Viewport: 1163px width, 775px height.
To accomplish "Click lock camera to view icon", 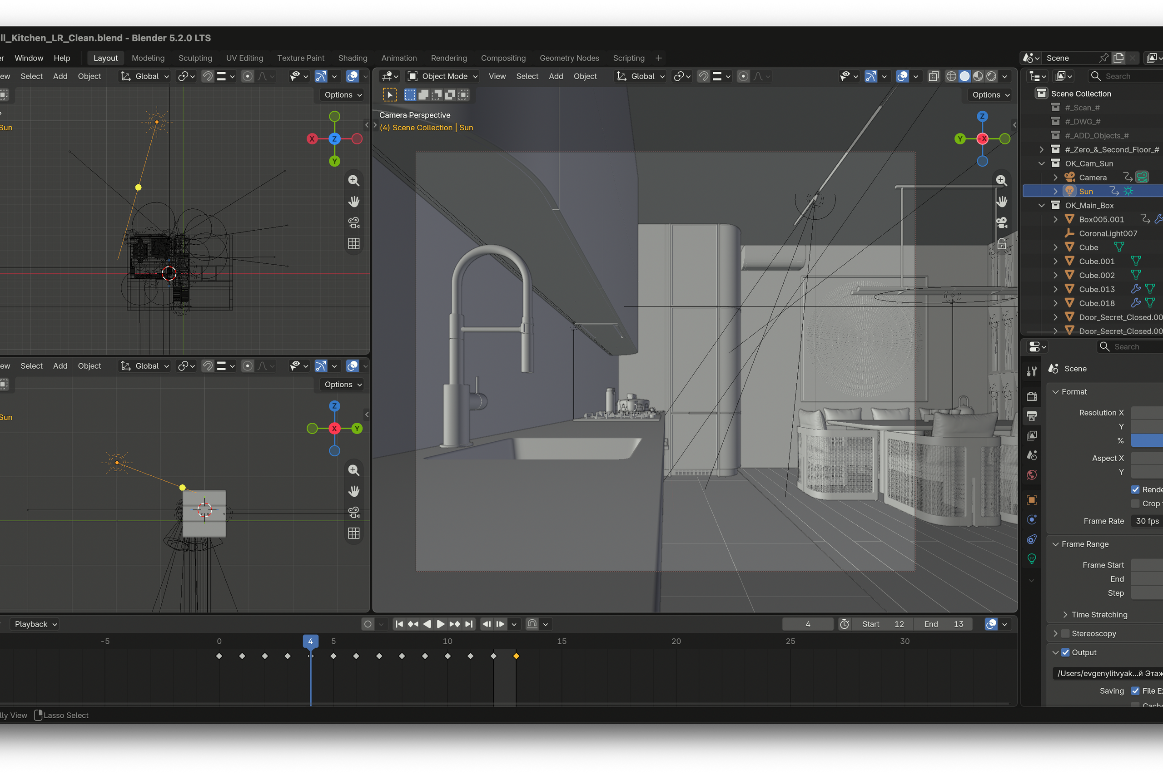I will coord(1001,244).
